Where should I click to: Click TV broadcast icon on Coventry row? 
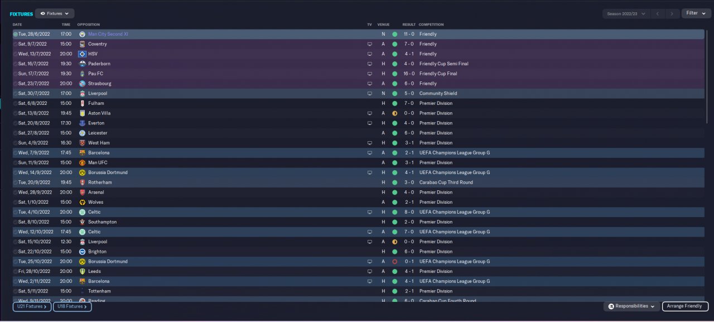369,44
